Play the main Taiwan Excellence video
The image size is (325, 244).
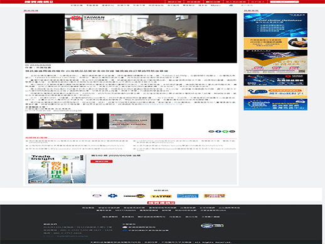131,38
